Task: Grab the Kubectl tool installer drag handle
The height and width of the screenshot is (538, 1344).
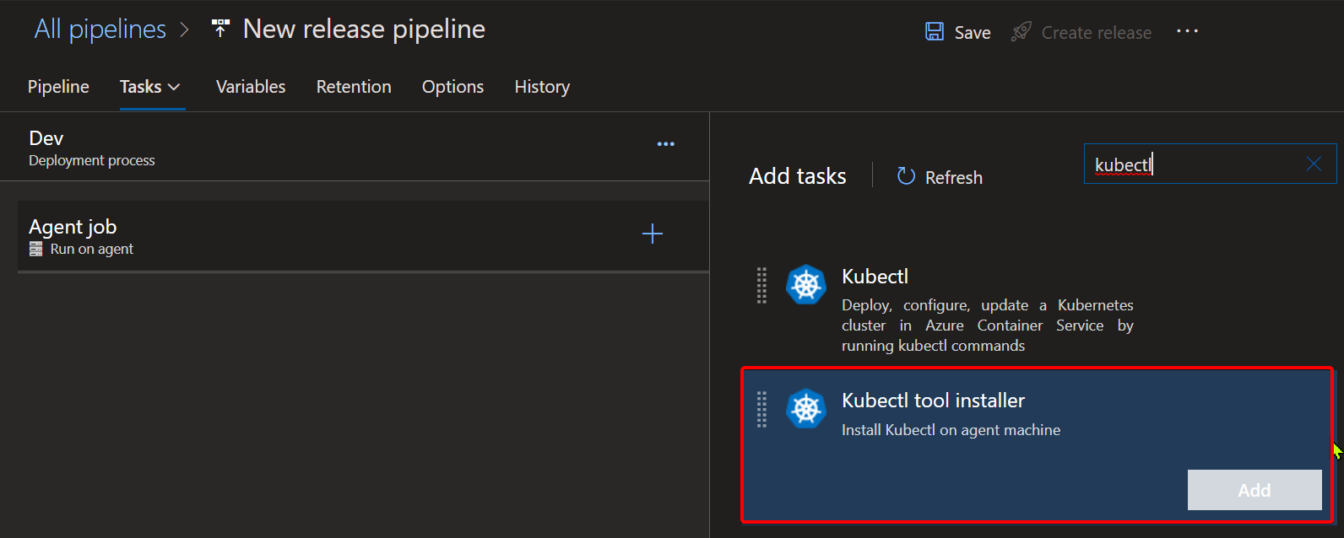Action: pyautogui.click(x=761, y=409)
